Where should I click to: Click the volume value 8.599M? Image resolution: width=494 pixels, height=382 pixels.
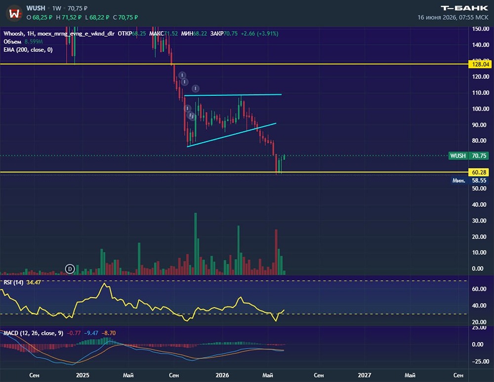(34, 41)
